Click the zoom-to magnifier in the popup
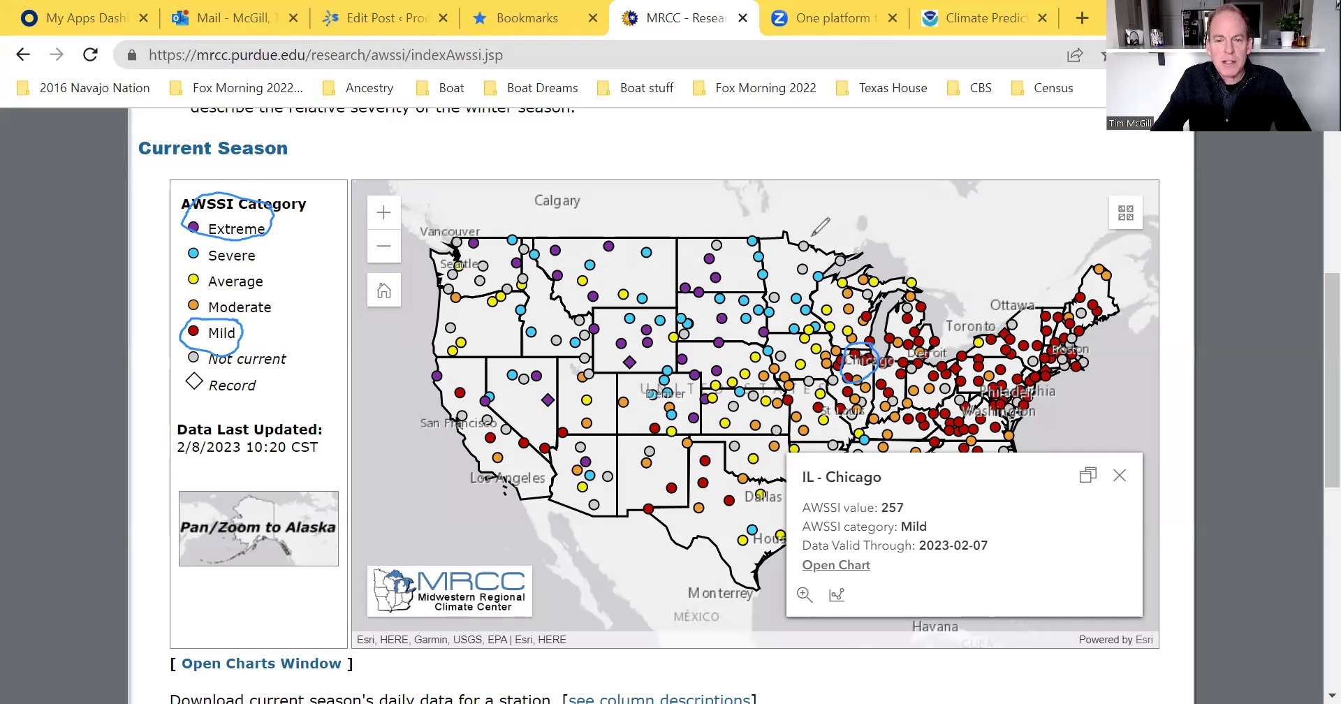Screen dimensions: 1341x704 coord(805,594)
